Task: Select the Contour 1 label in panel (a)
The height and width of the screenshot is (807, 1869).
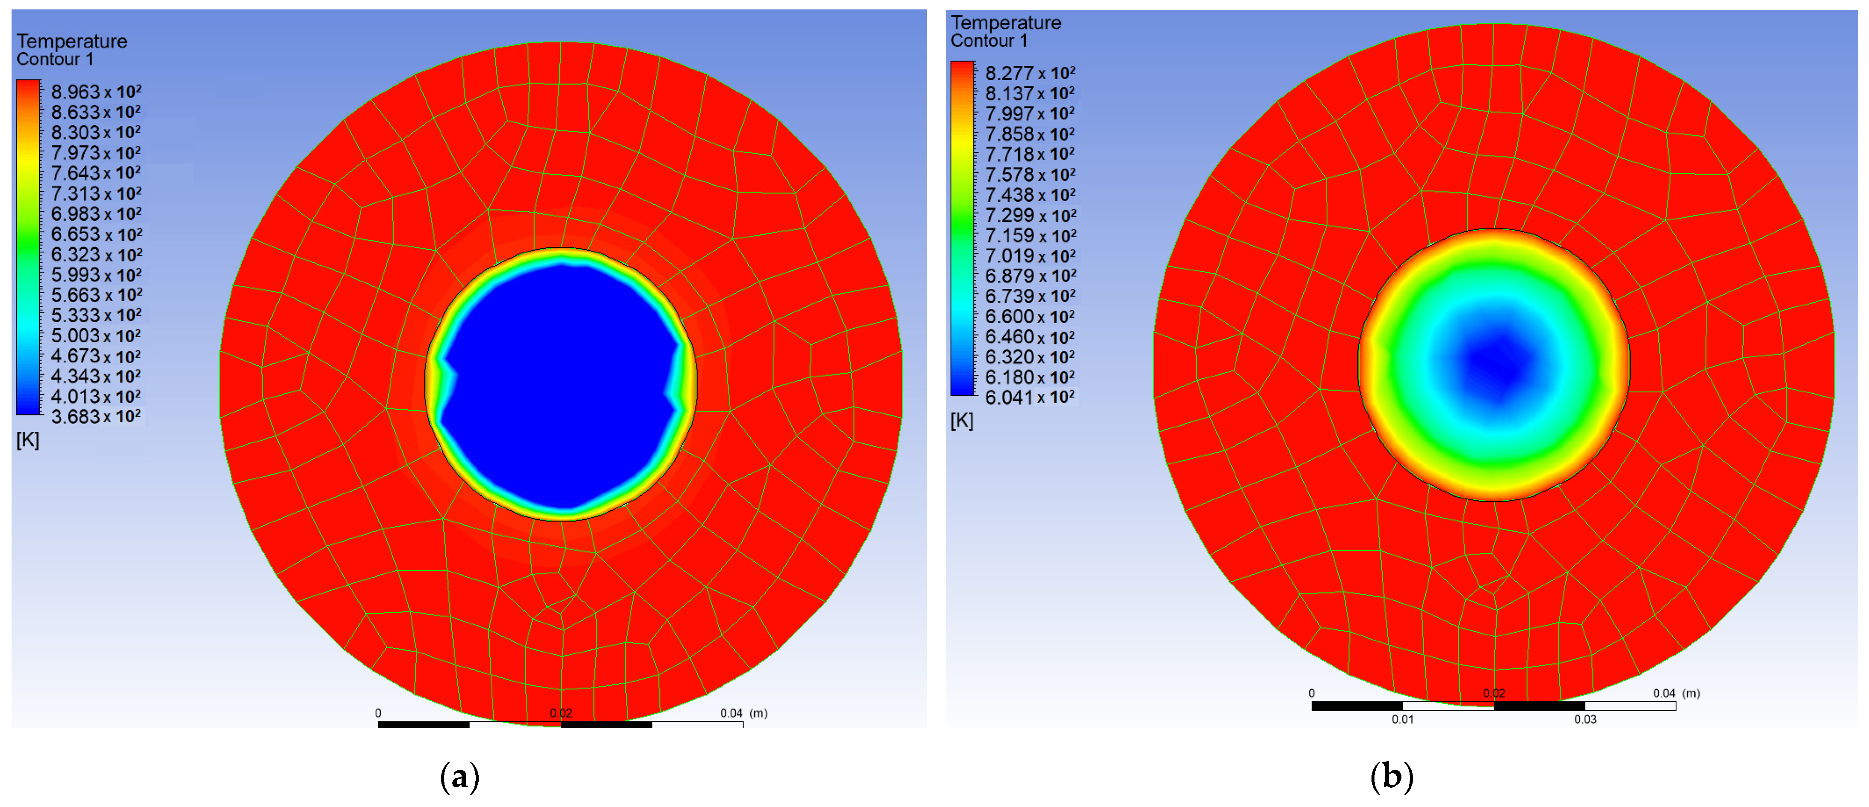Action: tap(55, 59)
